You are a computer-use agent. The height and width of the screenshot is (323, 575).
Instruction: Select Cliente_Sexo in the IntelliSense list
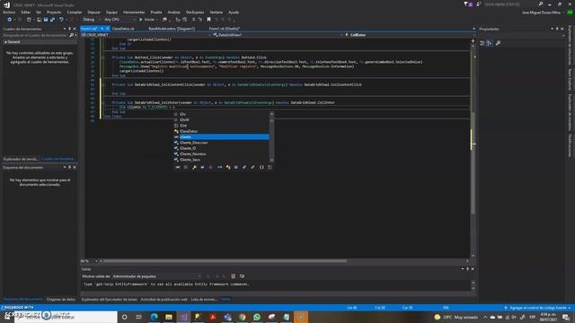(x=222, y=160)
